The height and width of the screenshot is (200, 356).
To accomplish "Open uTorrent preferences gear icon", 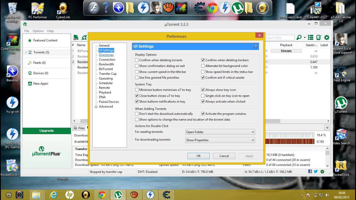I will pos(327,37).
